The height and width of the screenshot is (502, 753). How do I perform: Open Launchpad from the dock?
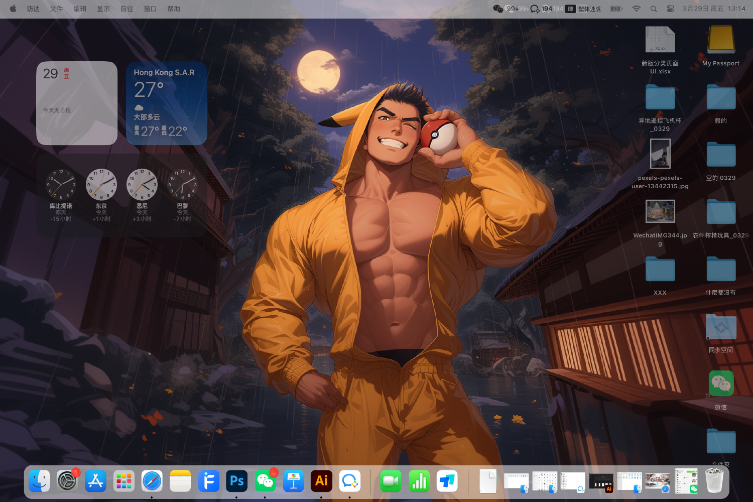pos(123,481)
